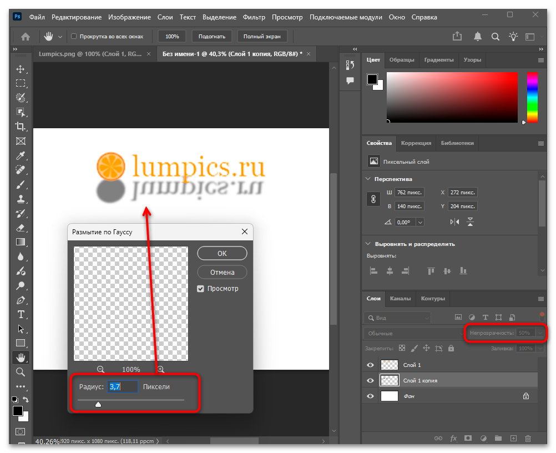
Task: Open the Обычные blend mode dropdown
Action: [413, 334]
